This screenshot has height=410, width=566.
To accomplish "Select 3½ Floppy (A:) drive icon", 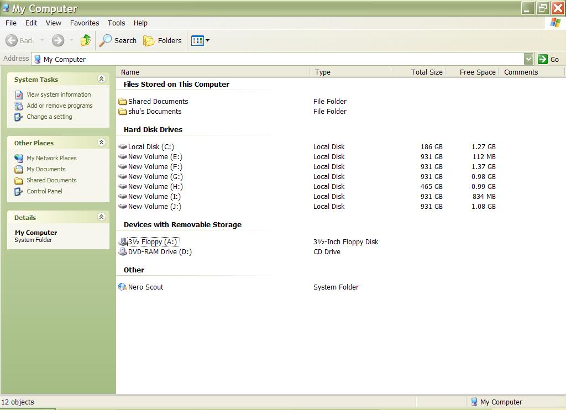I will 123,242.
